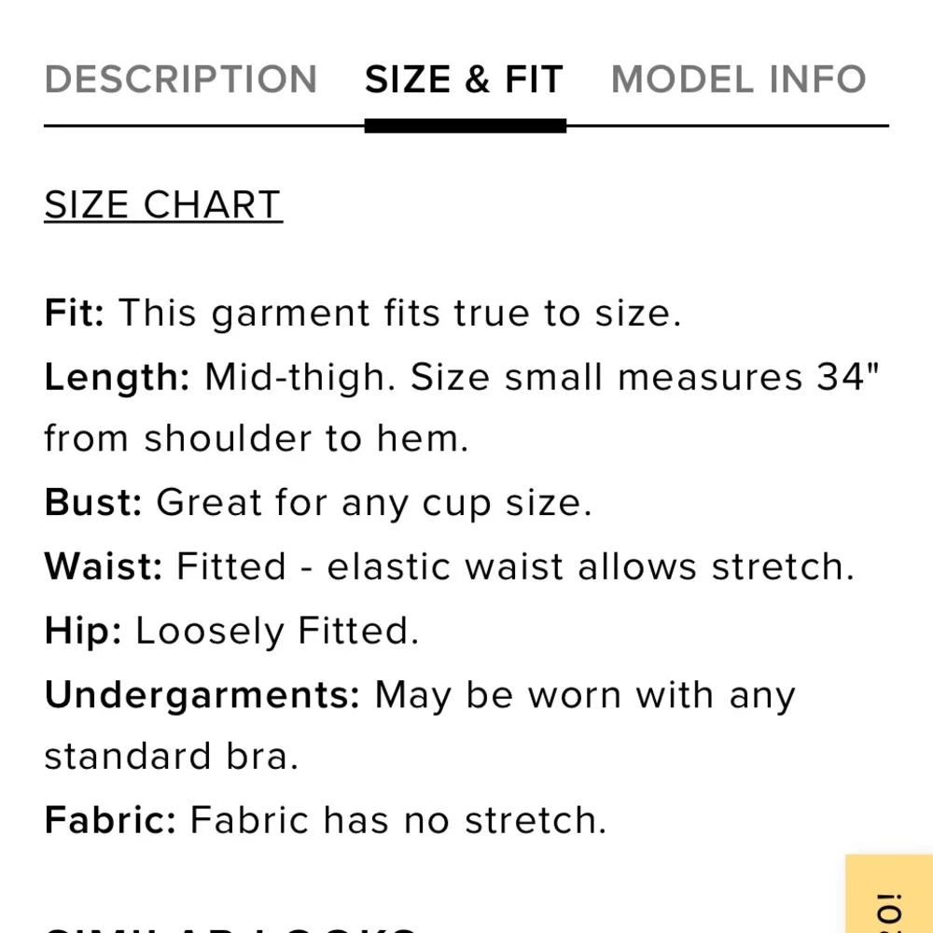
Task: Click the bold Fabric label
Action: click(109, 820)
